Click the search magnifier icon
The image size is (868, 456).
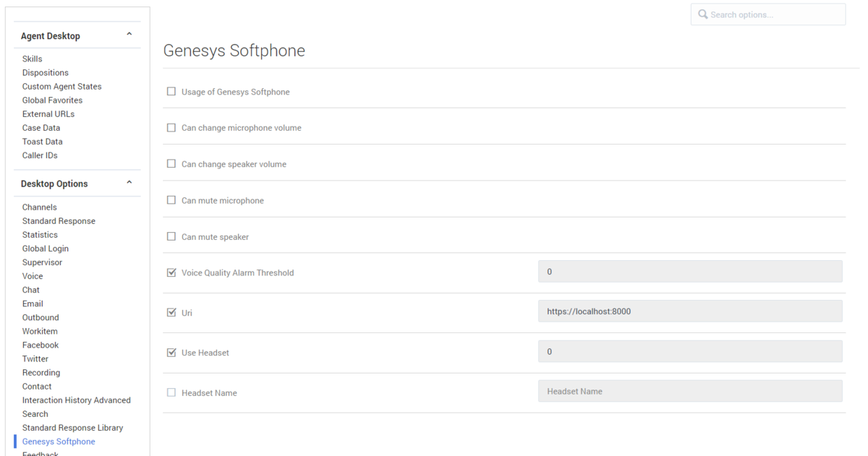tap(703, 14)
